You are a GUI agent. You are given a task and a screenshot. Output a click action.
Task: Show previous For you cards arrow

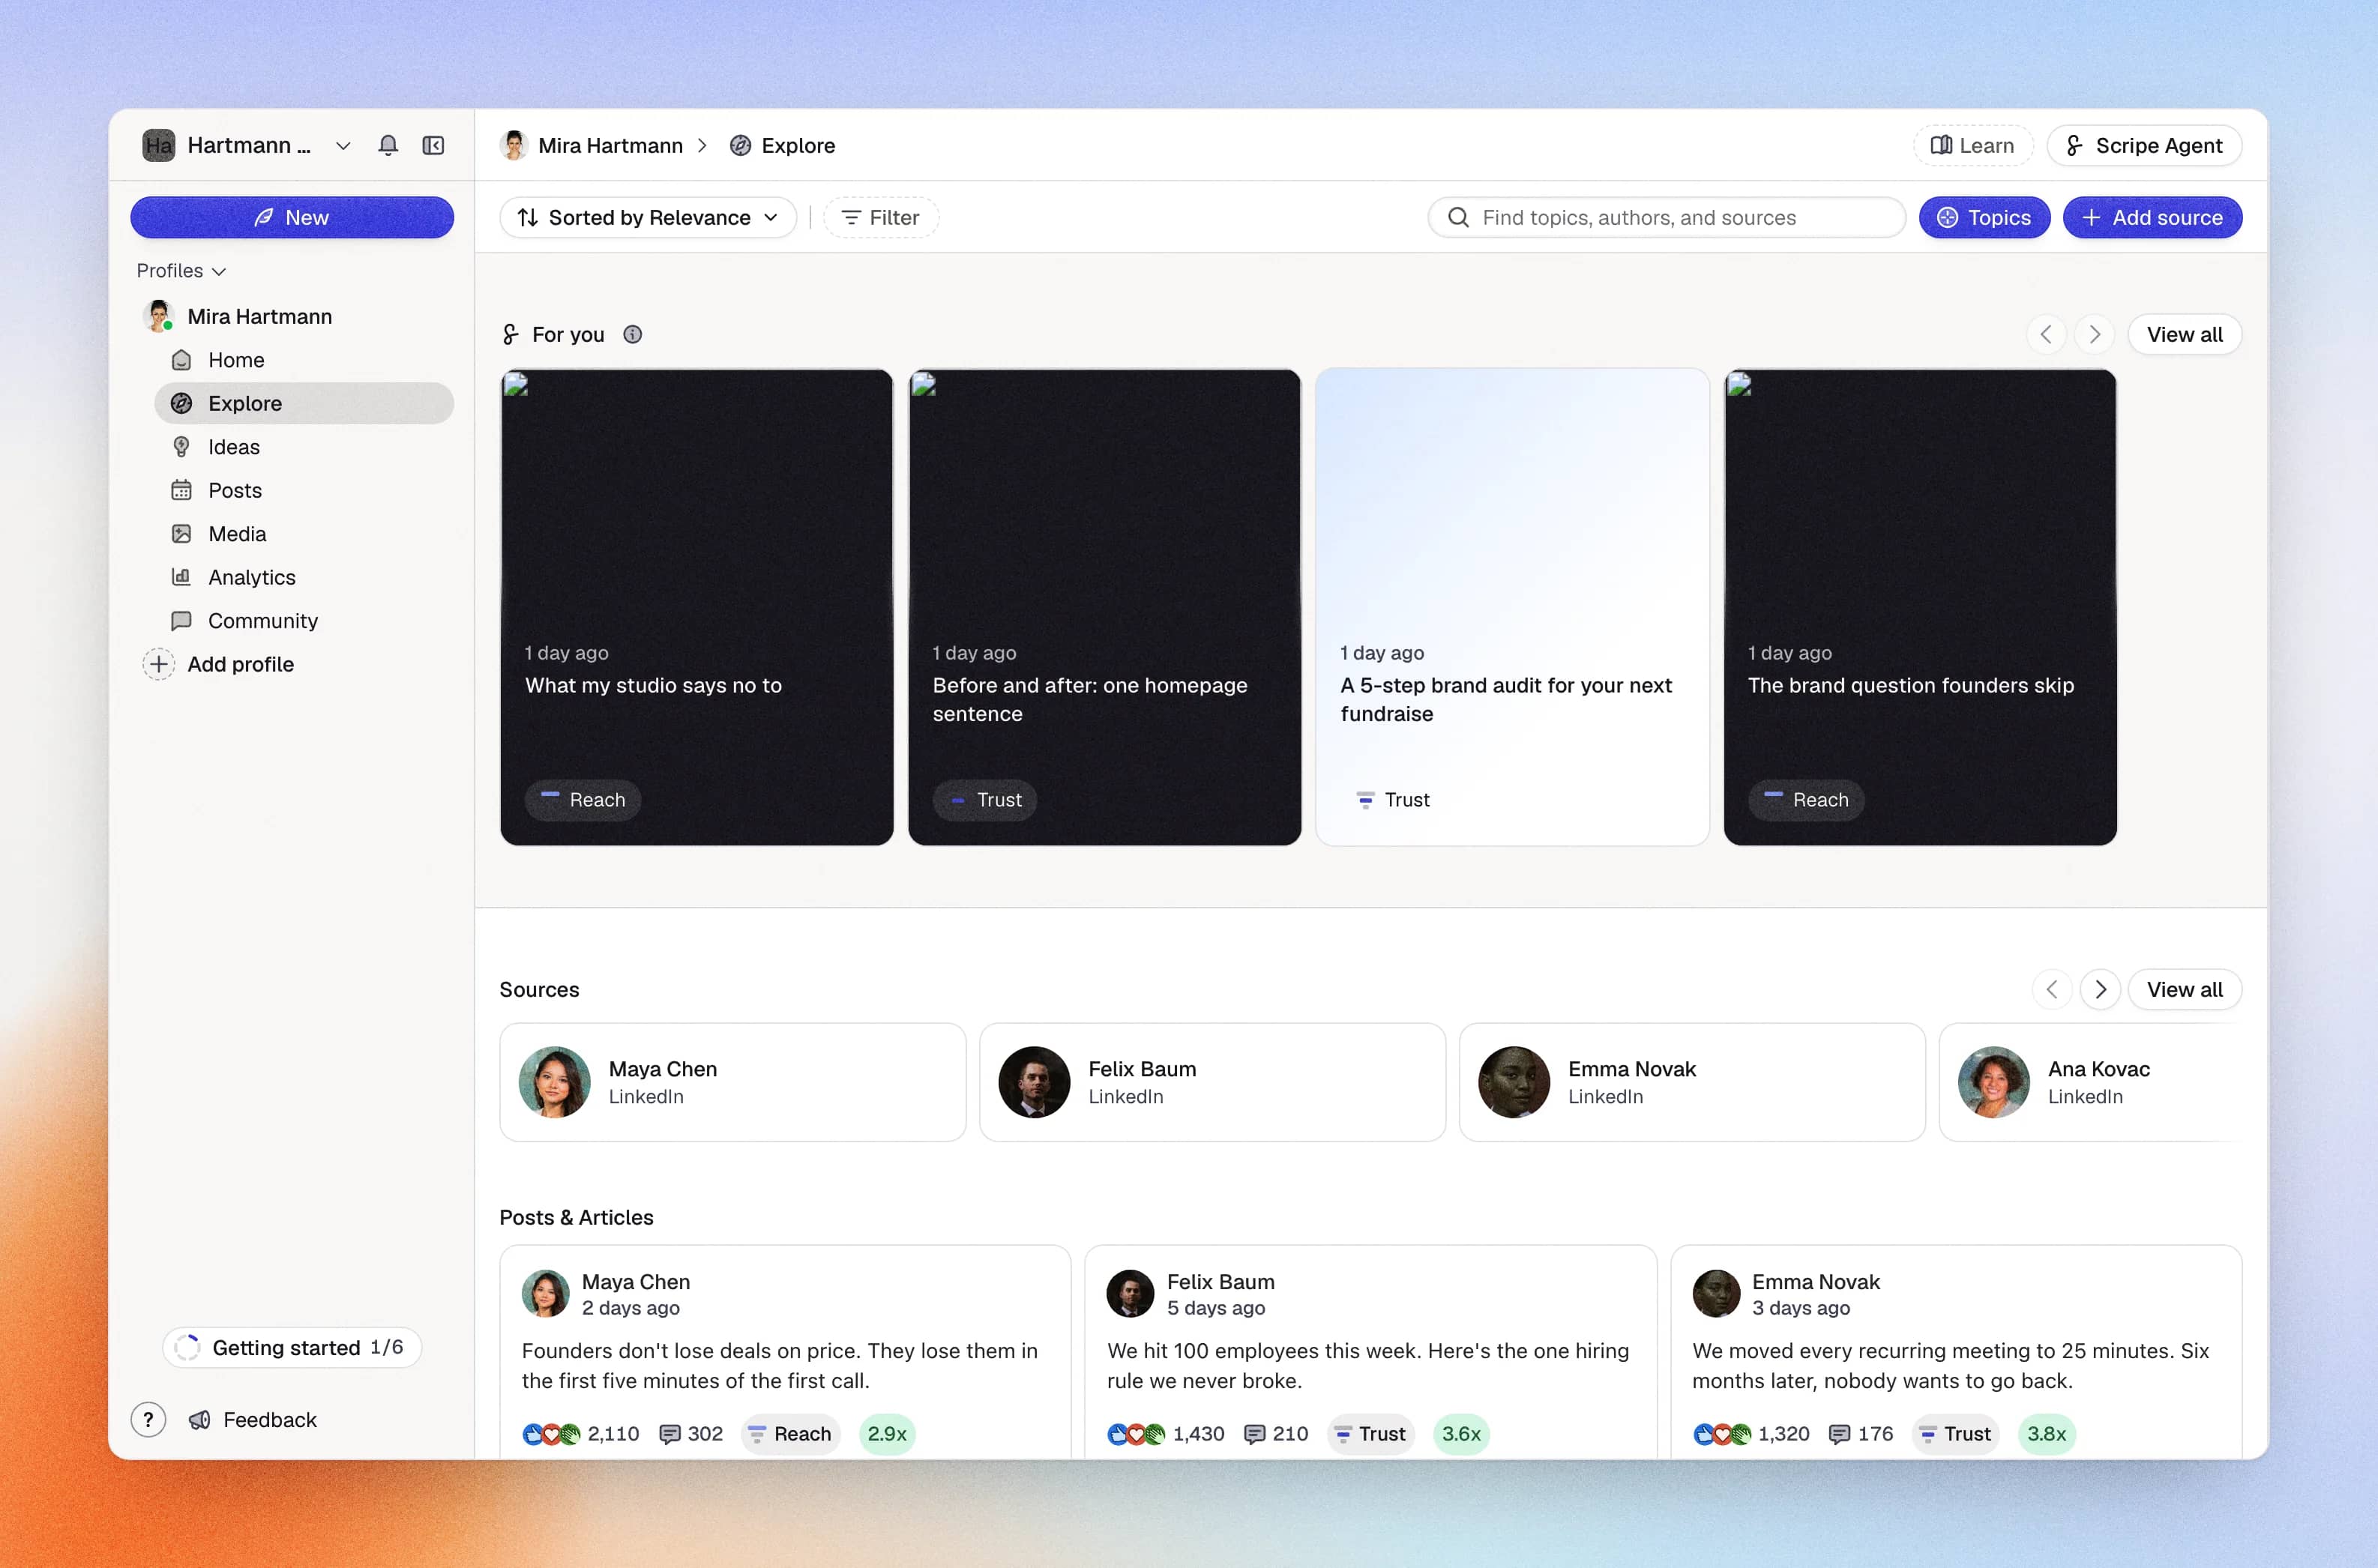pyautogui.click(x=2046, y=335)
